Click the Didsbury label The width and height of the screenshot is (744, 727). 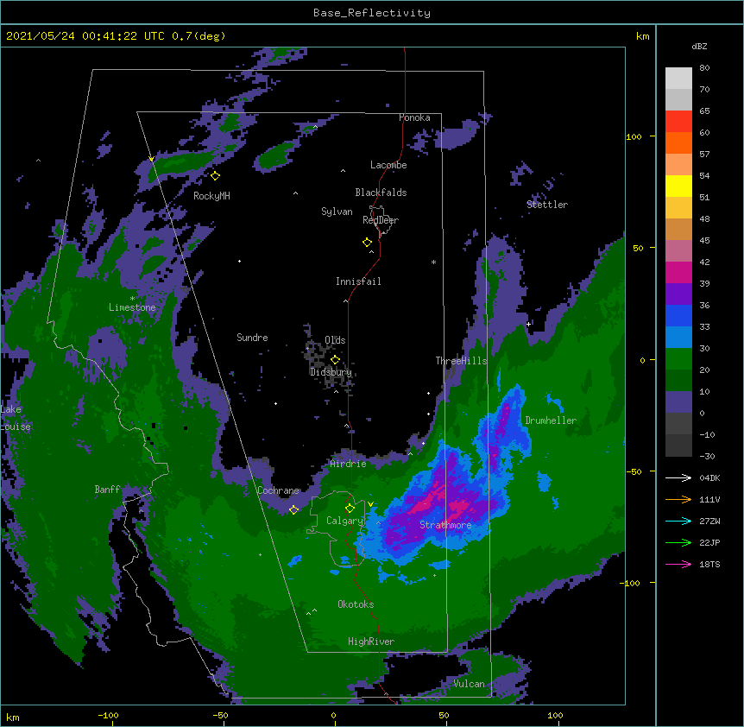click(x=331, y=372)
